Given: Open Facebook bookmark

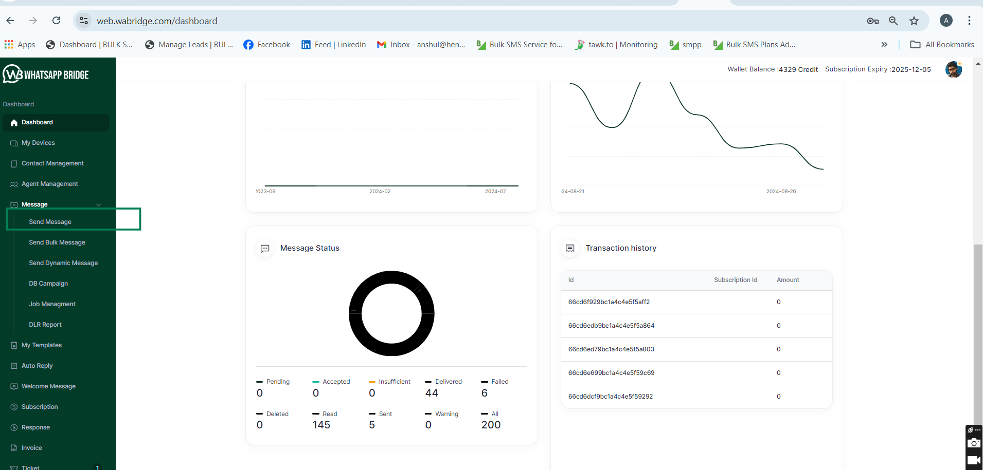Looking at the screenshot, I should pyautogui.click(x=267, y=45).
